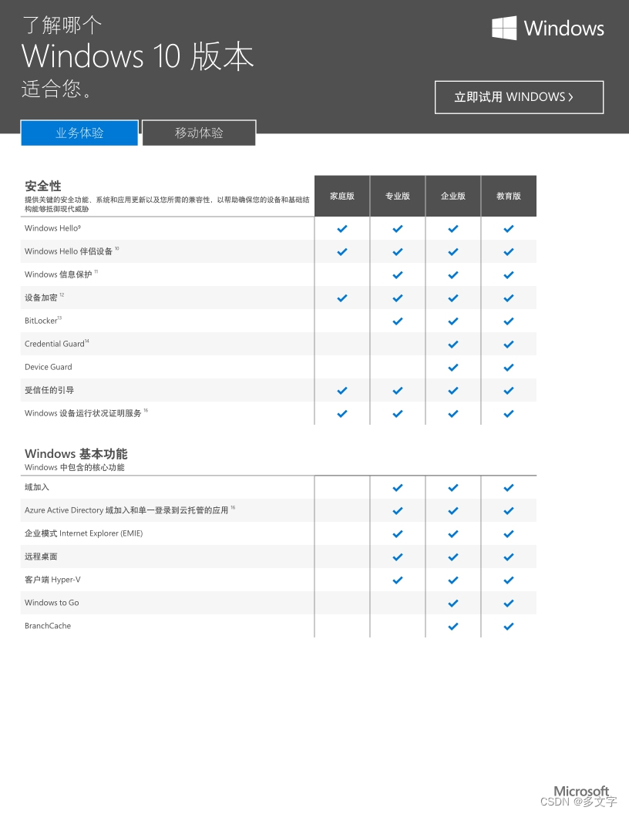This screenshot has height=814, width=629.
Task: Click the Credential Guard row label
Action: point(56,344)
